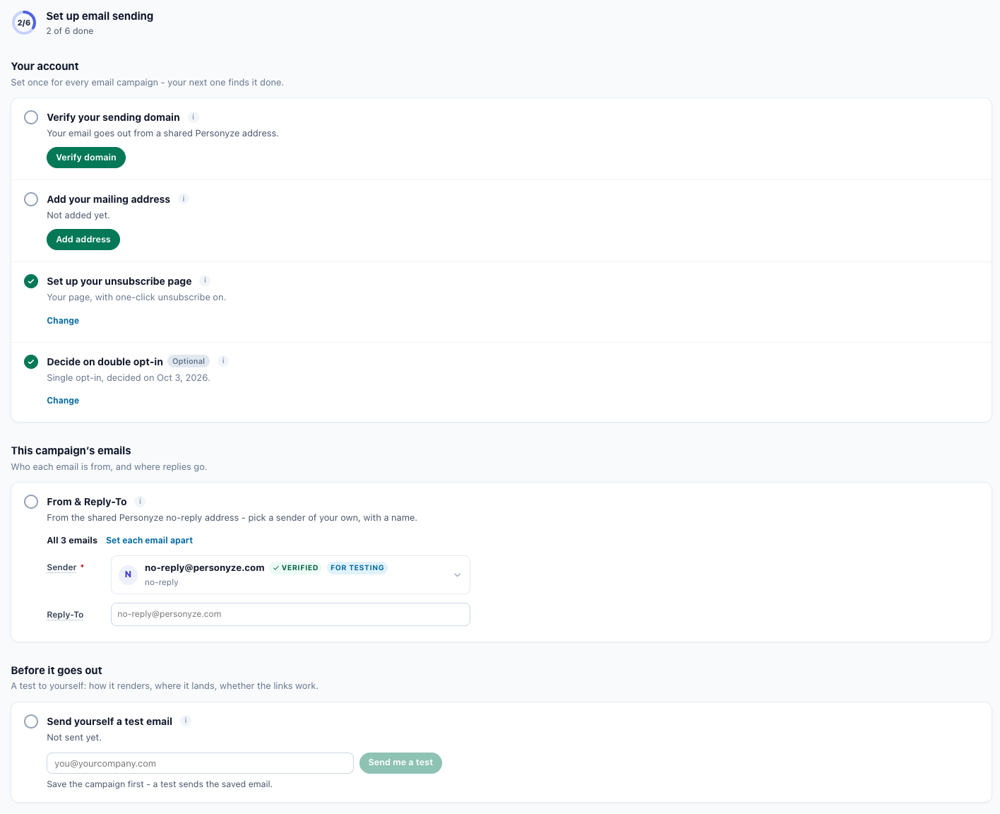Click info icon beside From & Reply-To
Screen dimensions: 1000x814
[x=140, y=502]
